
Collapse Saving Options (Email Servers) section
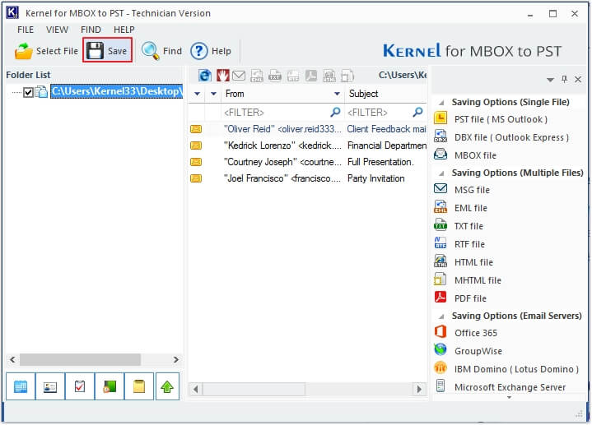tap(441, 316)
